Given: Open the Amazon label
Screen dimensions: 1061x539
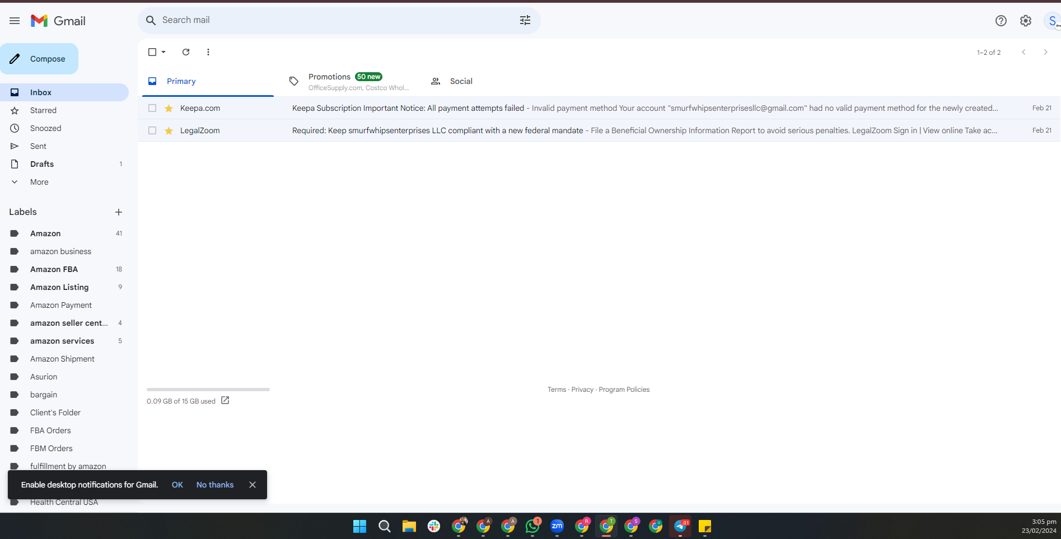Looking at the screenshot, I should [64, 233].
